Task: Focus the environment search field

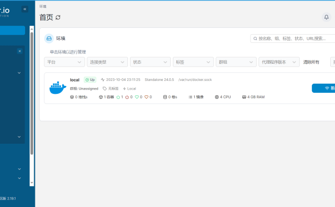Action: 293,39
